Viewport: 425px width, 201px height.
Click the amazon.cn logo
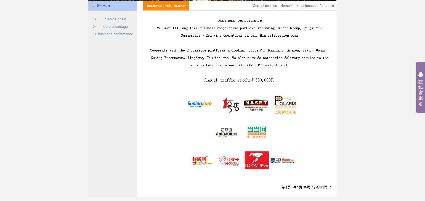click(x=227, y=133)
